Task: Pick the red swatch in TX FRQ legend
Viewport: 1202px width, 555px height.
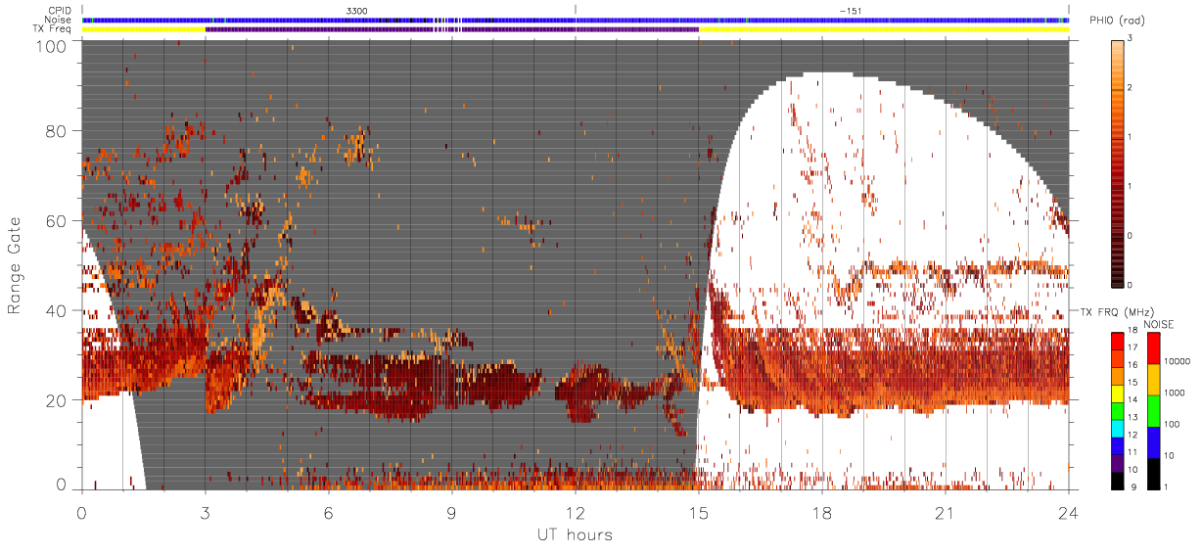Action: pos(1117,342)
